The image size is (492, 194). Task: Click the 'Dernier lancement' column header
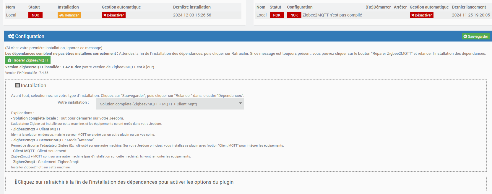coord(469,7)
